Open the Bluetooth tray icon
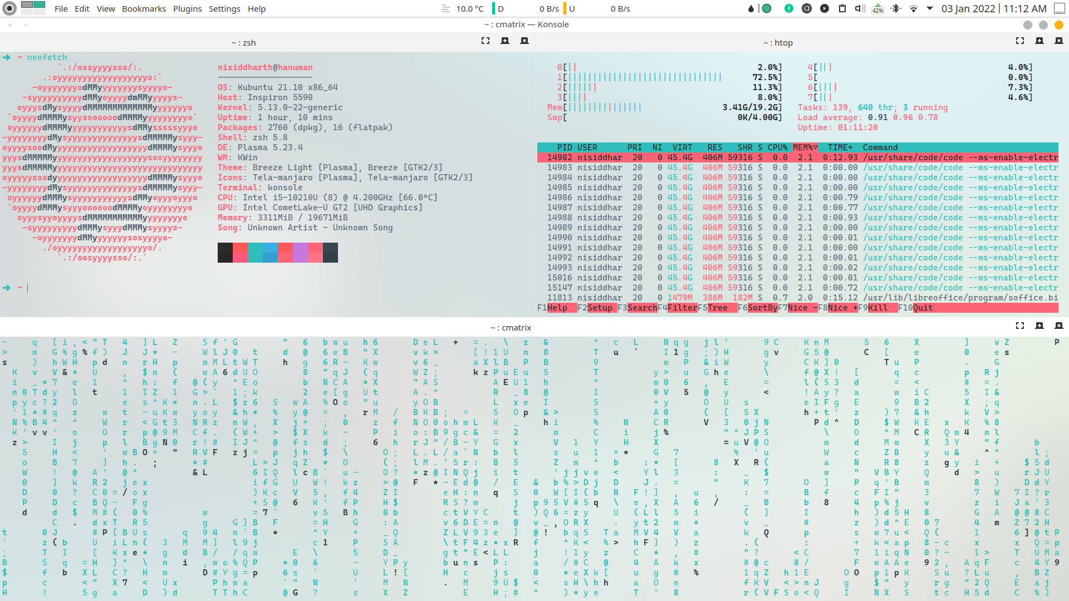This screenshot has height=601, width=1069. pos(895,8)
